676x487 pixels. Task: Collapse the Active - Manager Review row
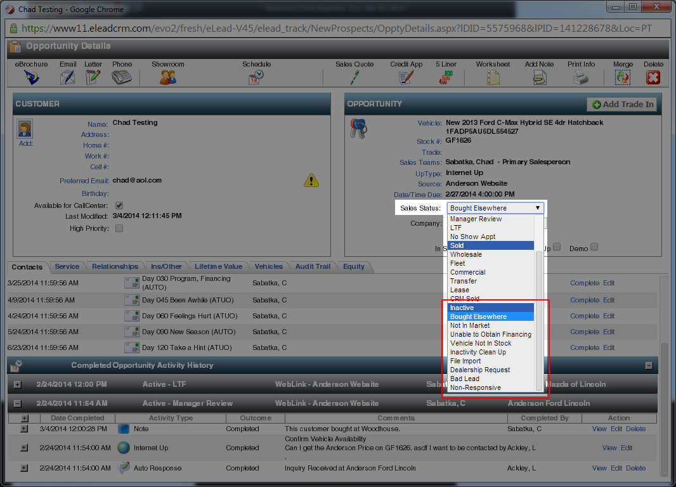(17, 404)
